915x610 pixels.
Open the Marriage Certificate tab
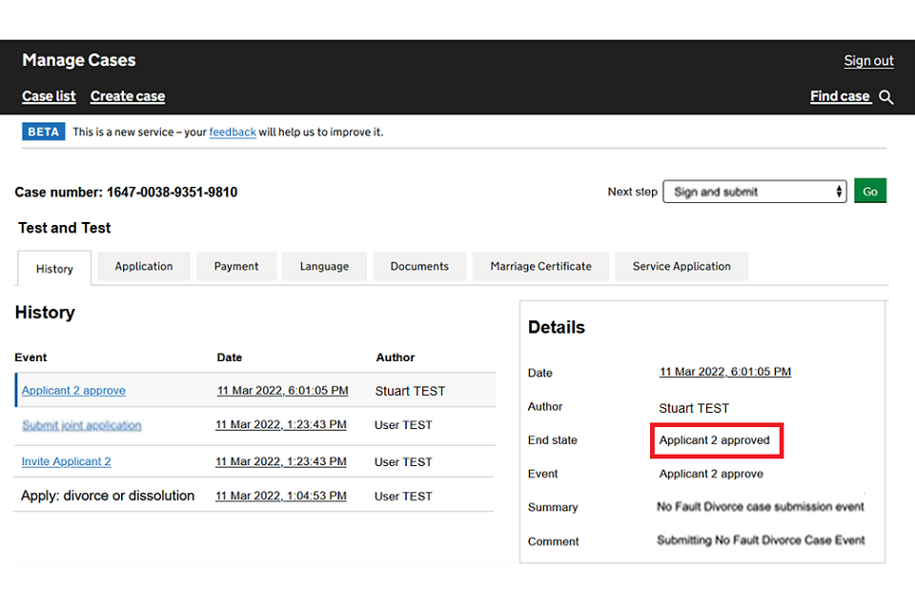540,267
